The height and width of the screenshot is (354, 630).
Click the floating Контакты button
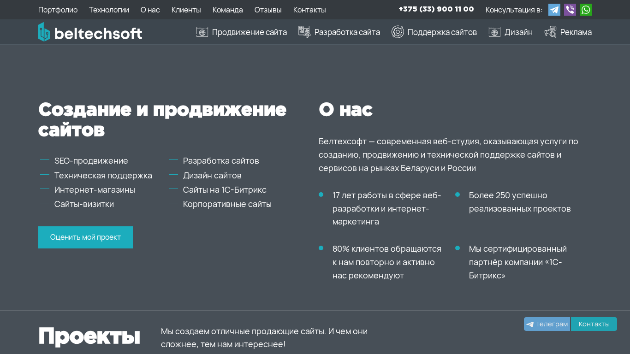pyautogui.click(x=594, y=324)
